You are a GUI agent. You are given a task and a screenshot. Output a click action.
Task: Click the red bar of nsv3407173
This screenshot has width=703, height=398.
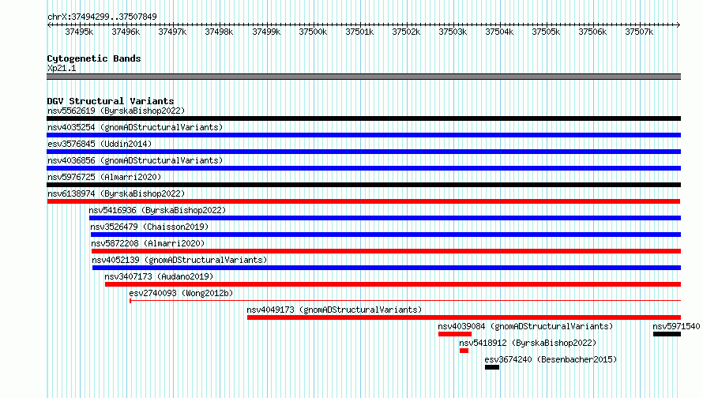(x=393, y=284)
